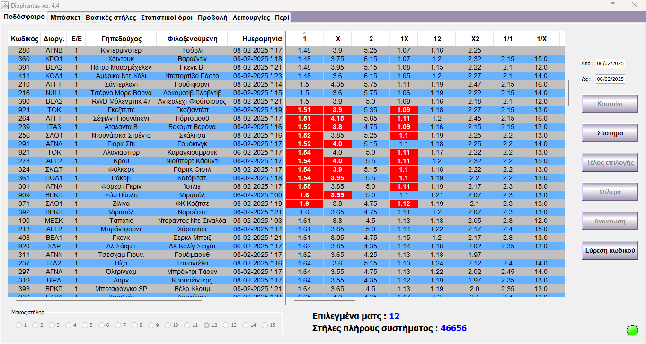Image resolution: width=646 pixels, height=344 pixels.
Task: Click the 5.85 odds cell
Action: tap(371, 118)
